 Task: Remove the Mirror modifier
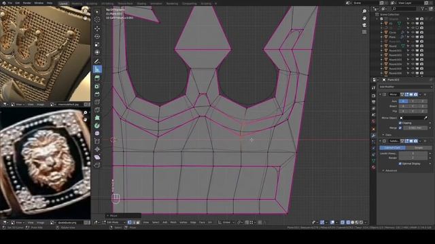(425, 95)
